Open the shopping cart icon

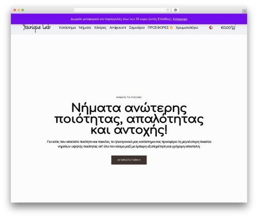(x=233, y=27)
